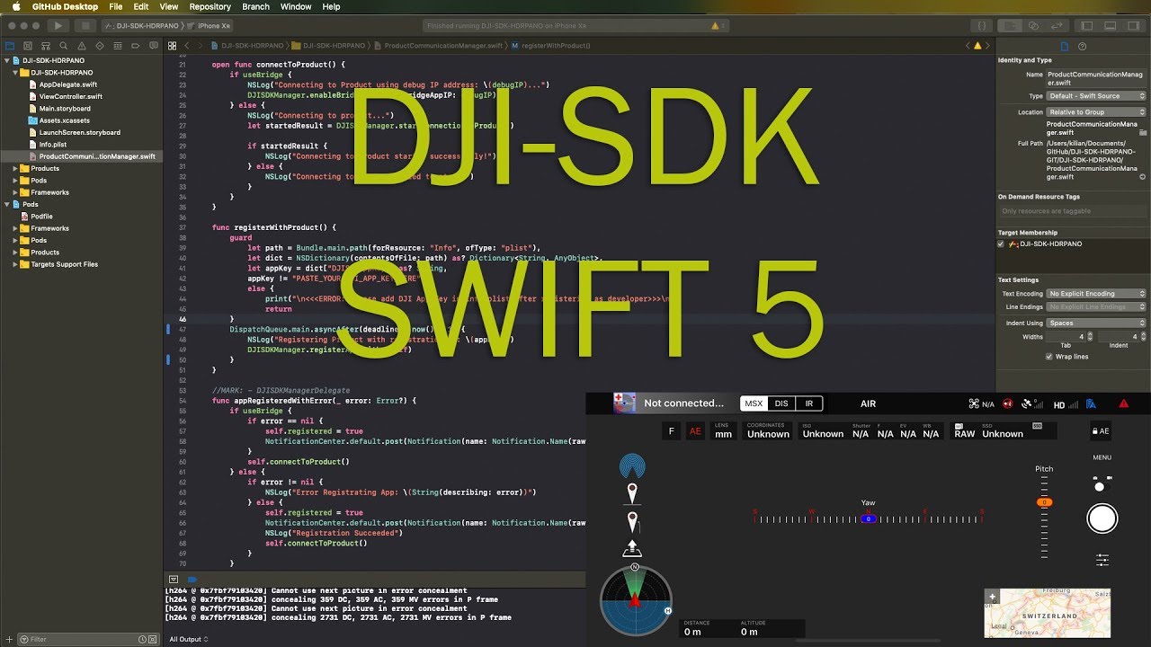Tap the upper map pin icon in drone app
The height and width of the screenshot is (647, 1151).
[x=632, y=493]
